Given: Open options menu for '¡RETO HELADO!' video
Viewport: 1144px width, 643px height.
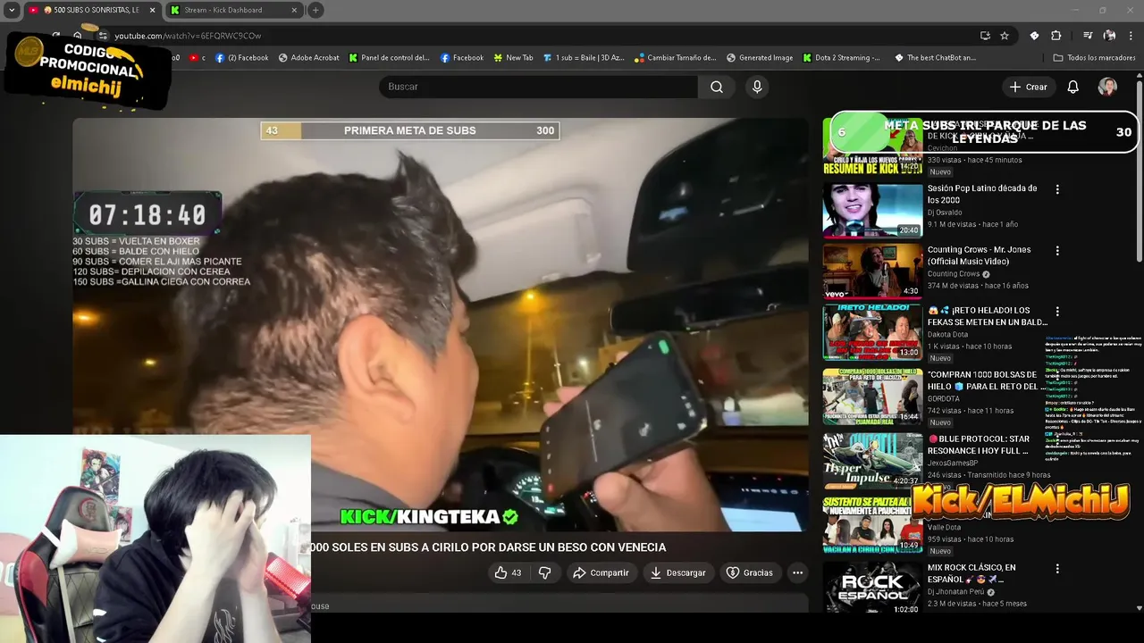Looking at the screenshot, I should [x=1057, y=312].
